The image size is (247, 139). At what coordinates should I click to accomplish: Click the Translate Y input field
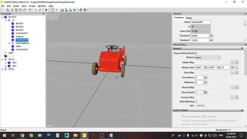point(200,40)
